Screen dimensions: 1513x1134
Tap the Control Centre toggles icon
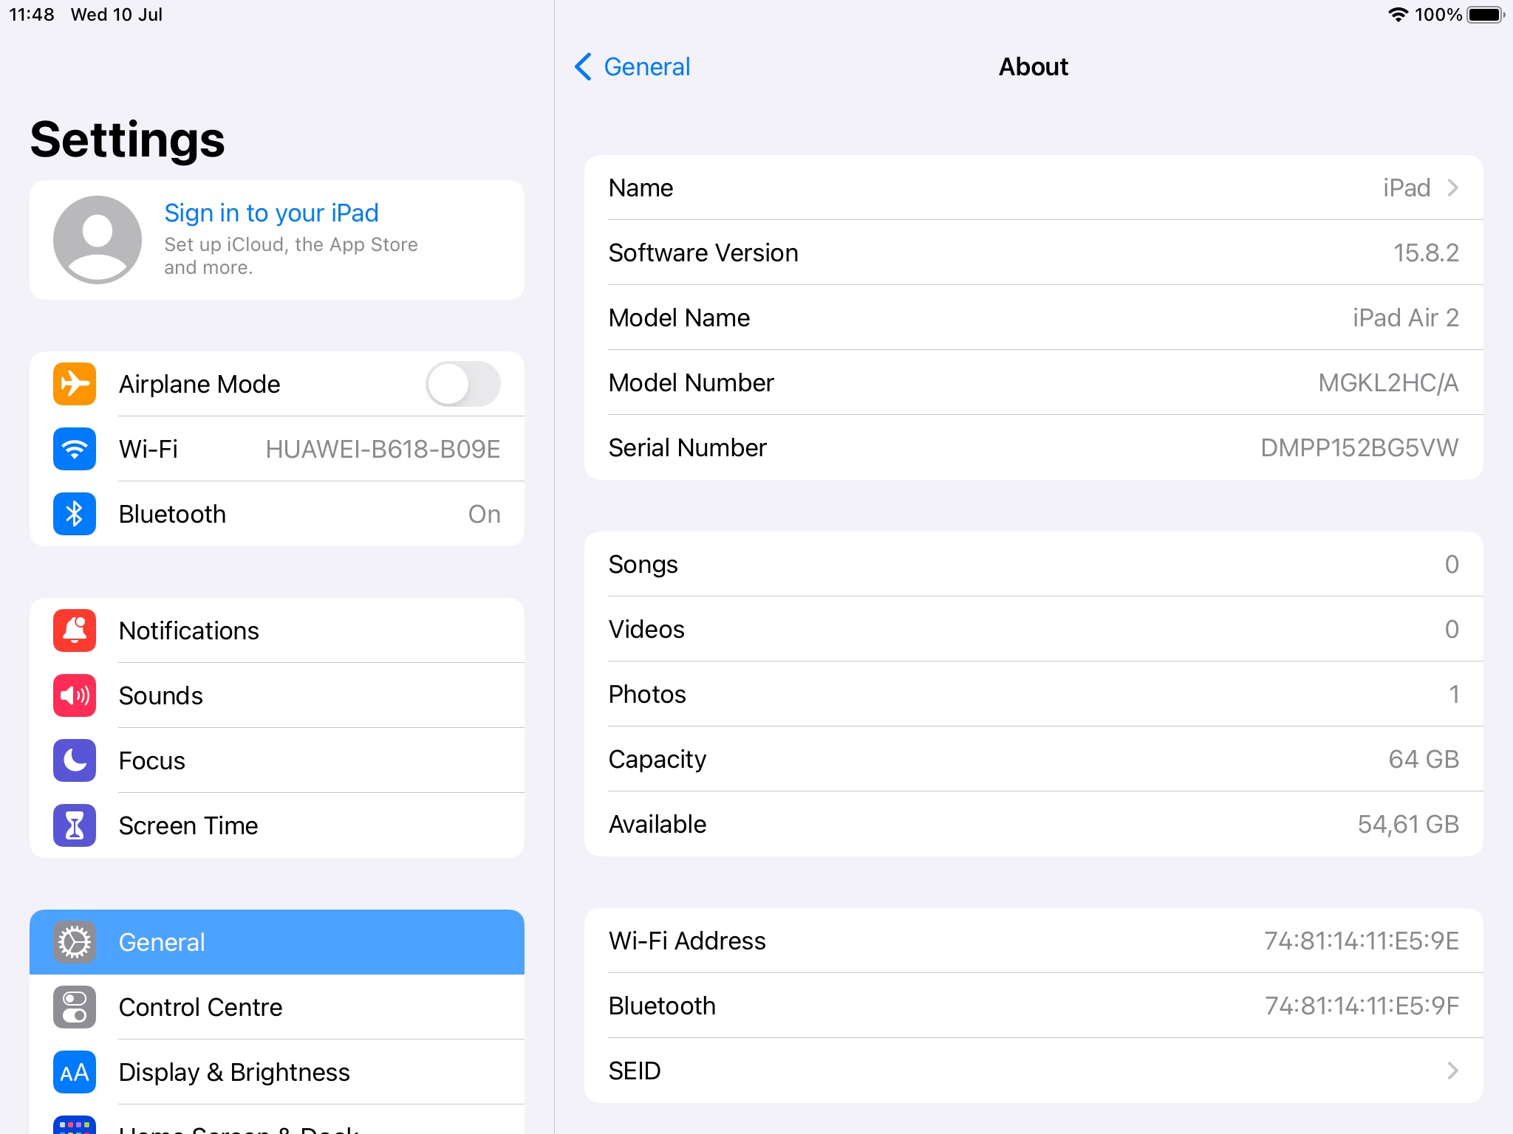click(x=75, y=1007)
